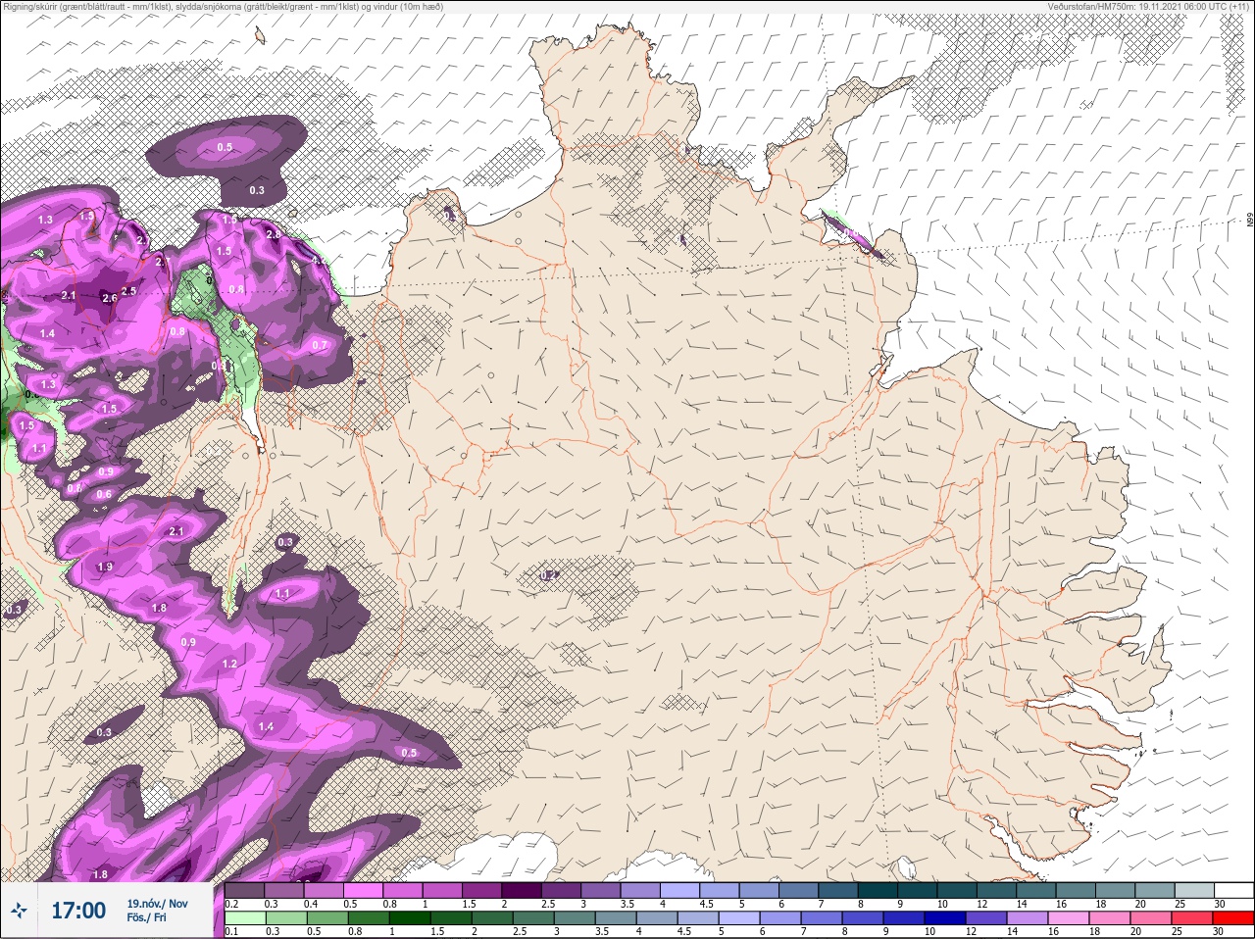Click the Rigning/skúrir map title at top
1255x939 pixels.
click(x=223, y=6)
